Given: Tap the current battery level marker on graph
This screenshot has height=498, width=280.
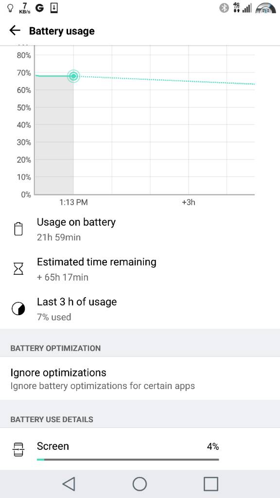Looking at the screenshot, I should [74, 76].
